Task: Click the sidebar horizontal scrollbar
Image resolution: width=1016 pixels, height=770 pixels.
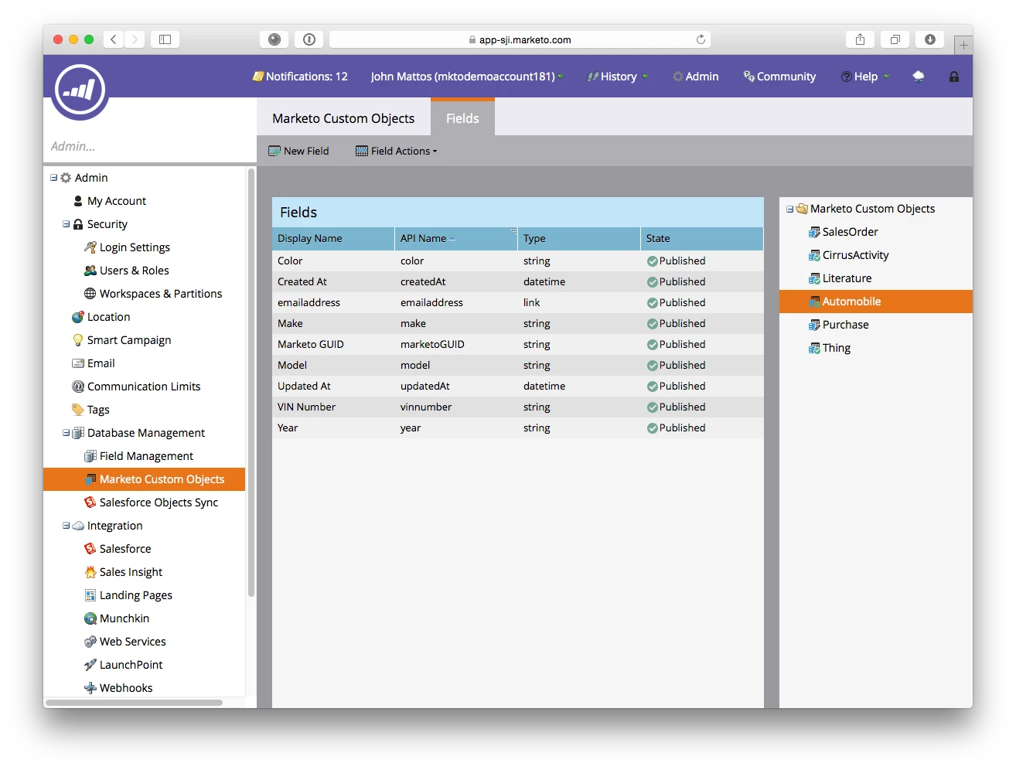Action: tap(135, 703)
